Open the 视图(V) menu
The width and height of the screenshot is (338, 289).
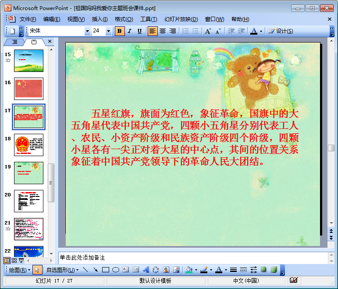coord(76,19)
